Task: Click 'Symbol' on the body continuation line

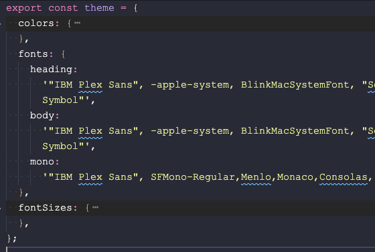Action: pos(60,146)
